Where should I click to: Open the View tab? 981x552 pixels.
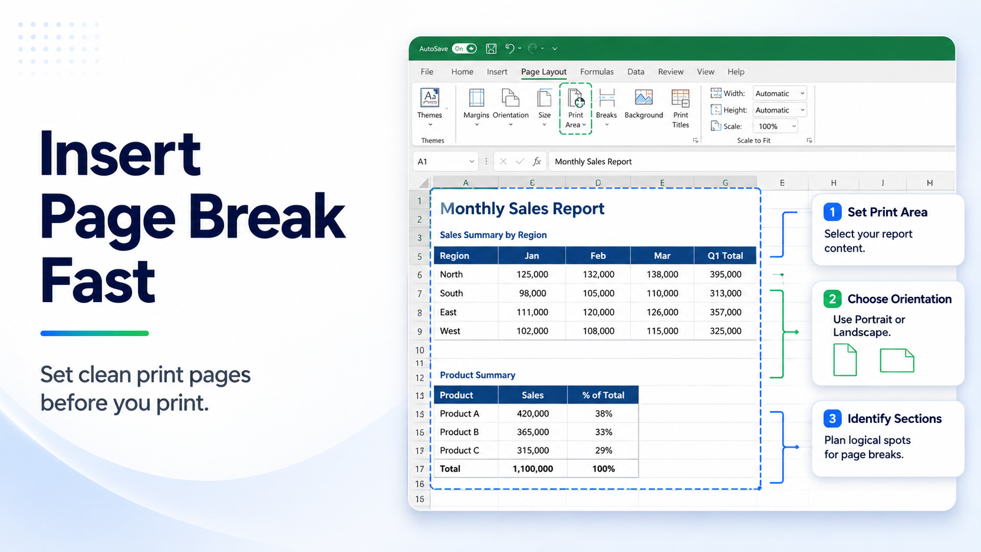click(706, 72)
